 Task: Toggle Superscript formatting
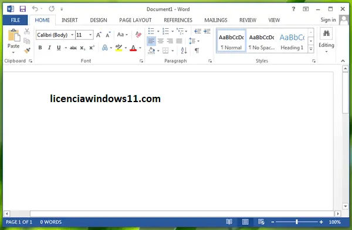point(92,48)
